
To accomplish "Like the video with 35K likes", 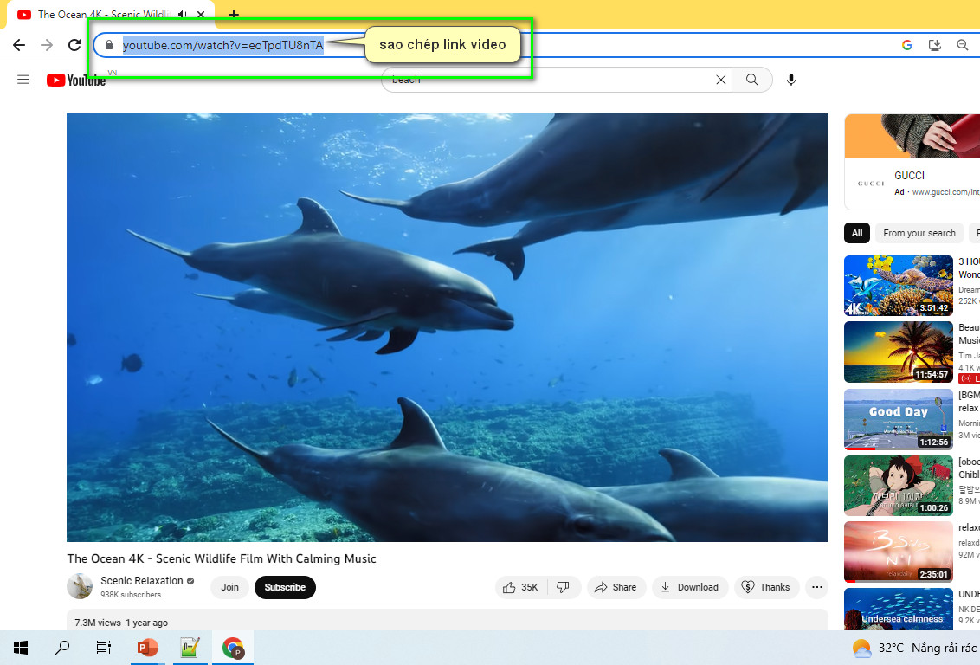I will pyautogui.click(x=521, y=587).
